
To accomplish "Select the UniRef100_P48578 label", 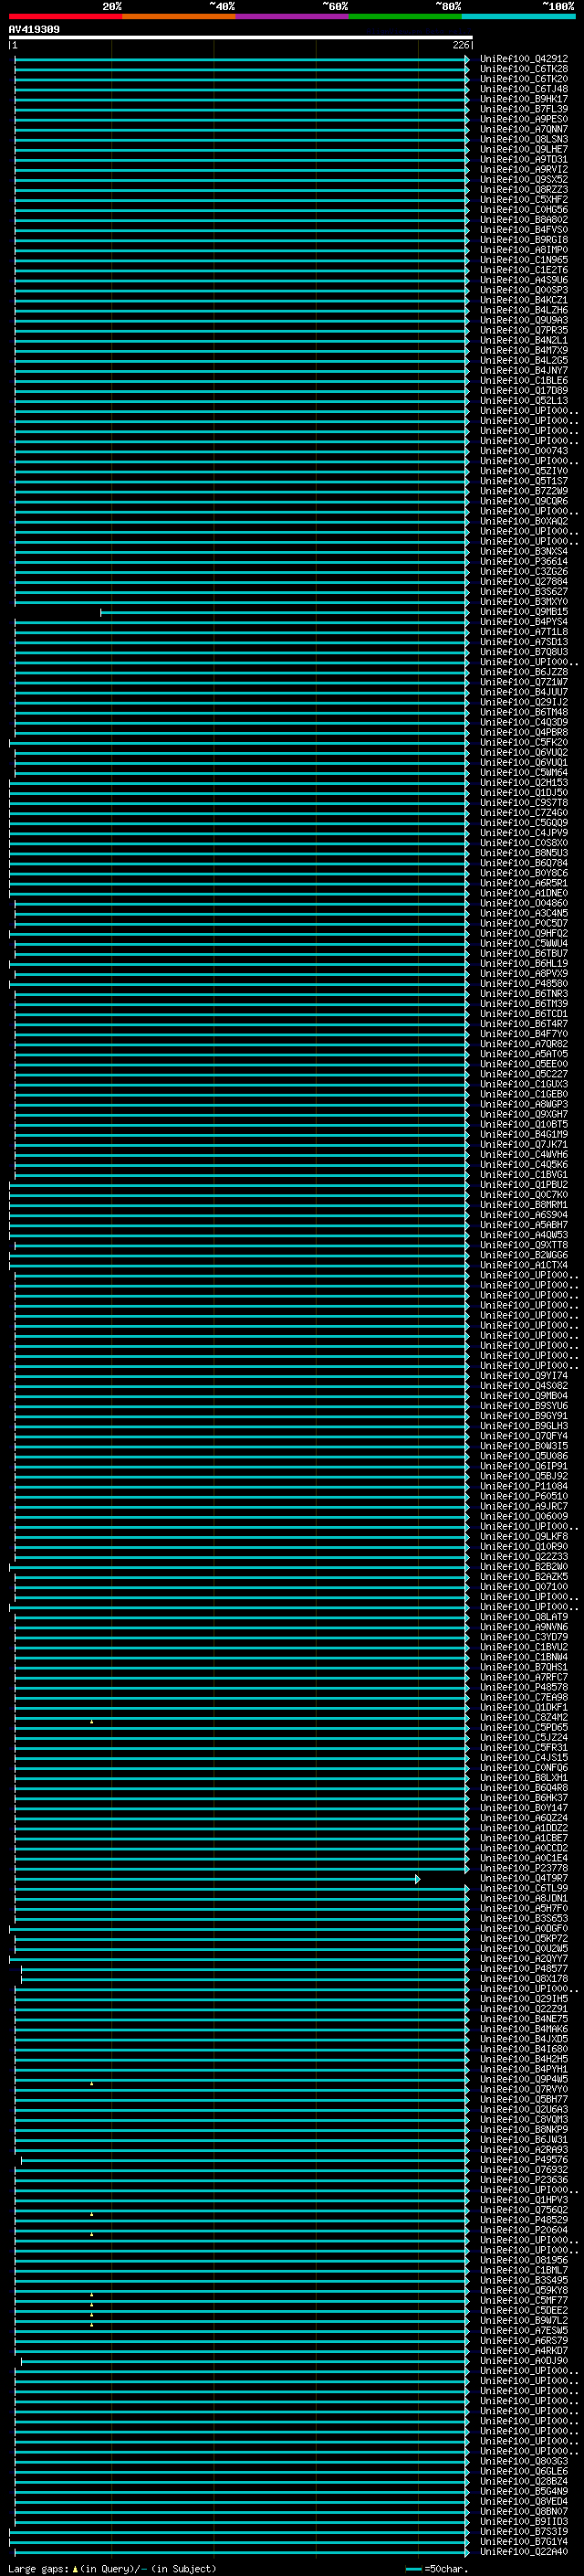I will [524, 1687].
